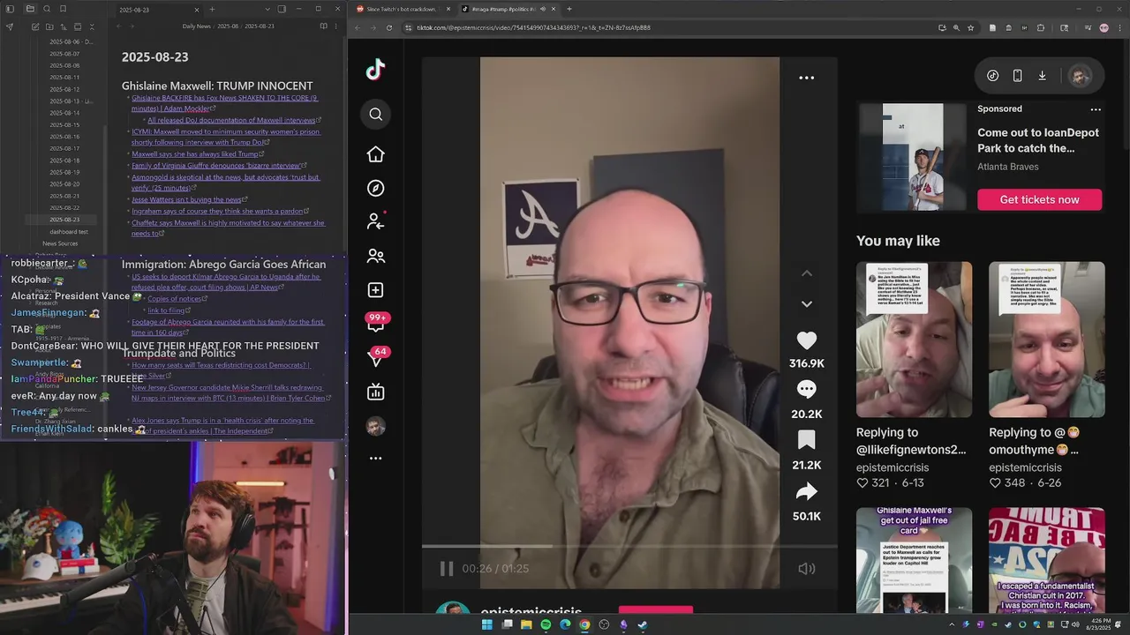Open TikTok home via the logo
Viewport: 1130px width, 635px height.
[375, 71]
